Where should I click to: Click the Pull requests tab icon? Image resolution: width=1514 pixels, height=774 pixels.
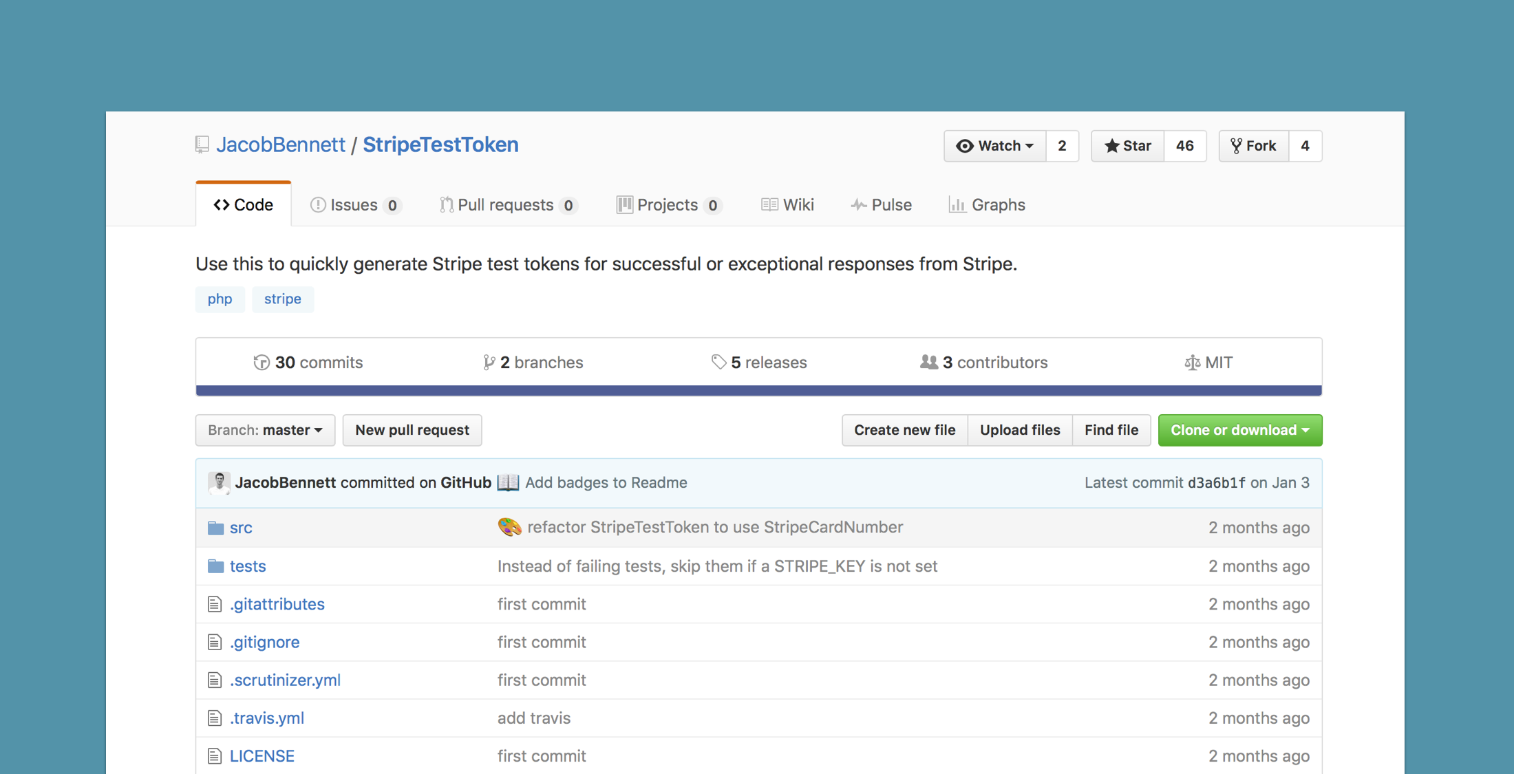(x=447, y=204)
